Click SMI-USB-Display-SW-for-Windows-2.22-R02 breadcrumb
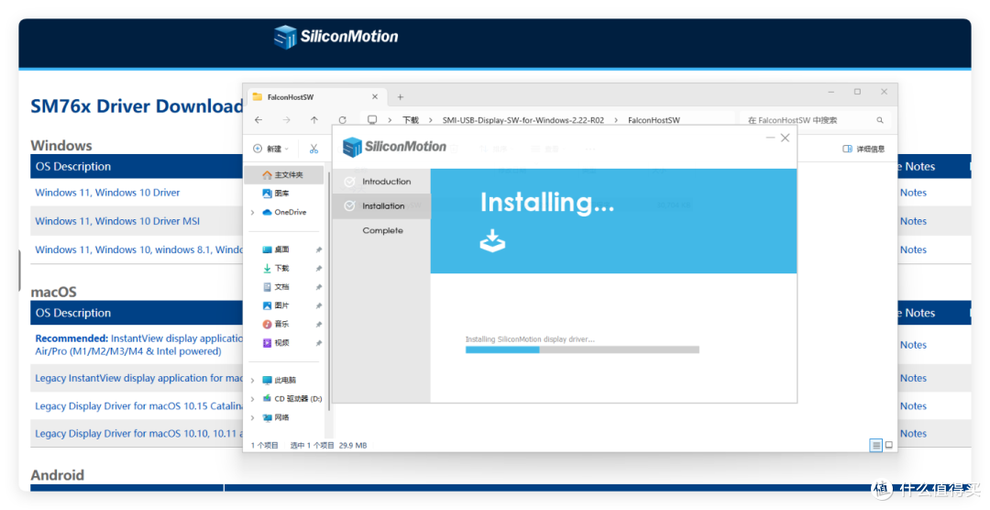Screen dimensions: 990x510 [x=523, y=120]
